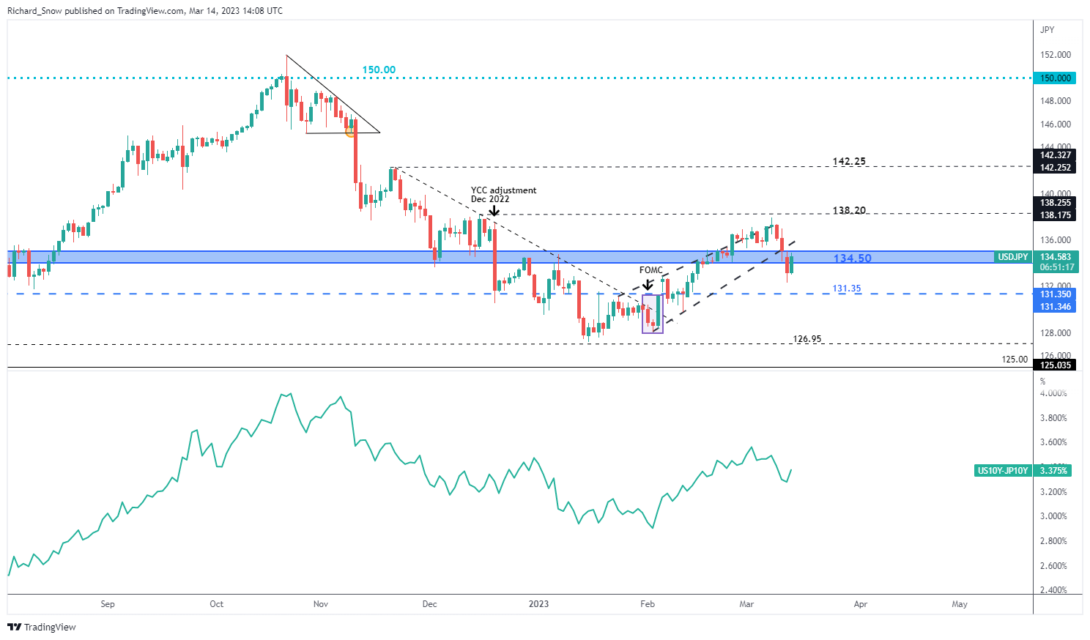The image size is (1090, 640).
Task: Click the 128.000 price scale value
Action: (1056, 333)
